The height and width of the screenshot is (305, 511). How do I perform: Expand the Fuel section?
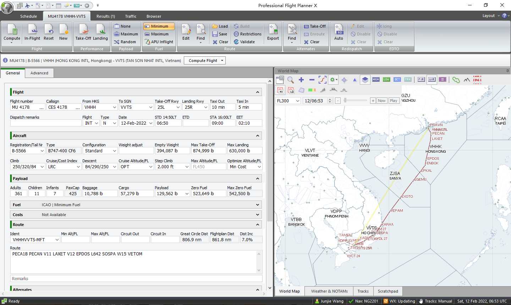tap(258, 205)
